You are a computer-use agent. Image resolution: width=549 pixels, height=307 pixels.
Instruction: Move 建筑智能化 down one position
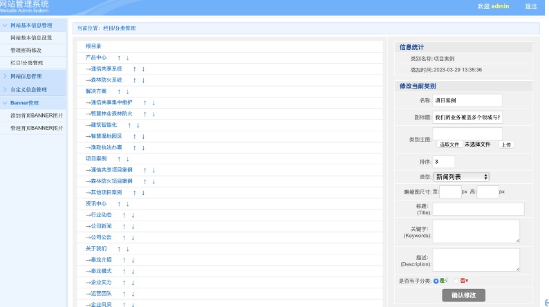tap(138, 125)
